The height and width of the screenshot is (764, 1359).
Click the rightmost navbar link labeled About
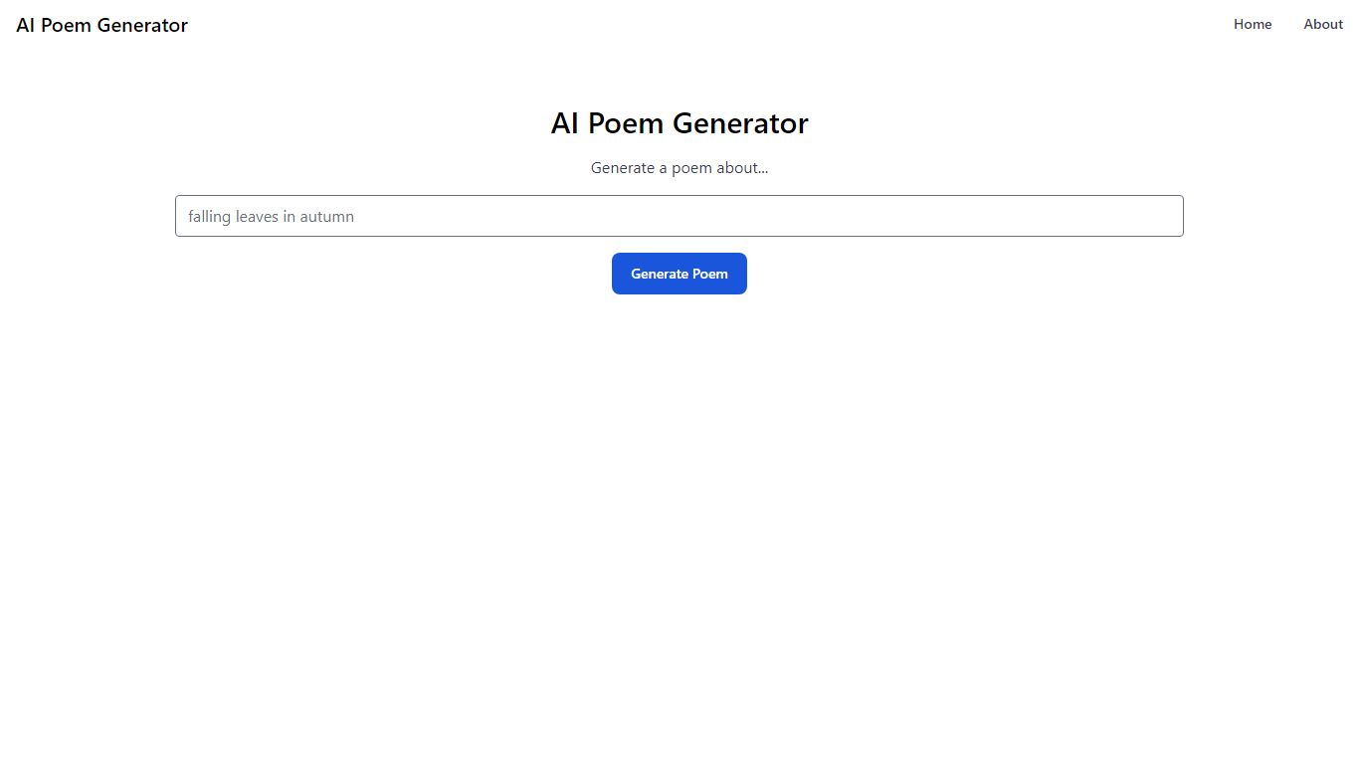(x=1323, y=24)
